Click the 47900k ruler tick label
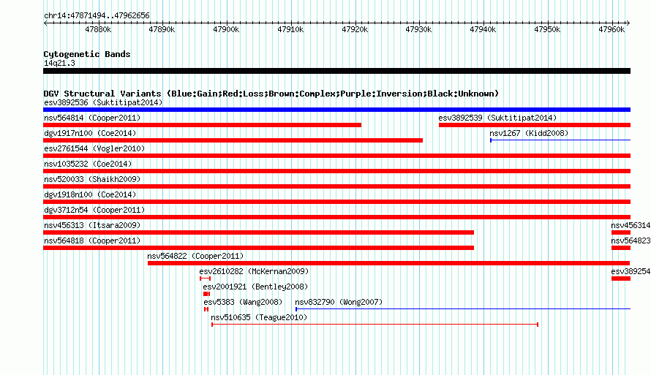The image size is (651, 375). [226, 29]
